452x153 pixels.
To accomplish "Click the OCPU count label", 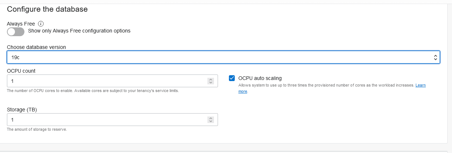I will (21, 71).
